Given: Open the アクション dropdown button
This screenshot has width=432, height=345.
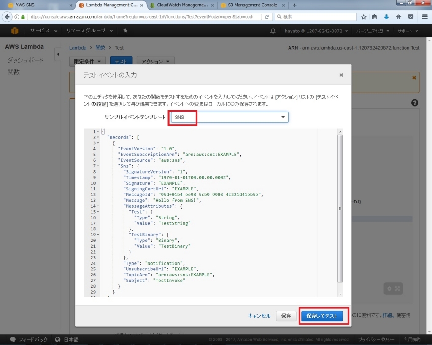Looking at the screenshot, I should [155, 61].
